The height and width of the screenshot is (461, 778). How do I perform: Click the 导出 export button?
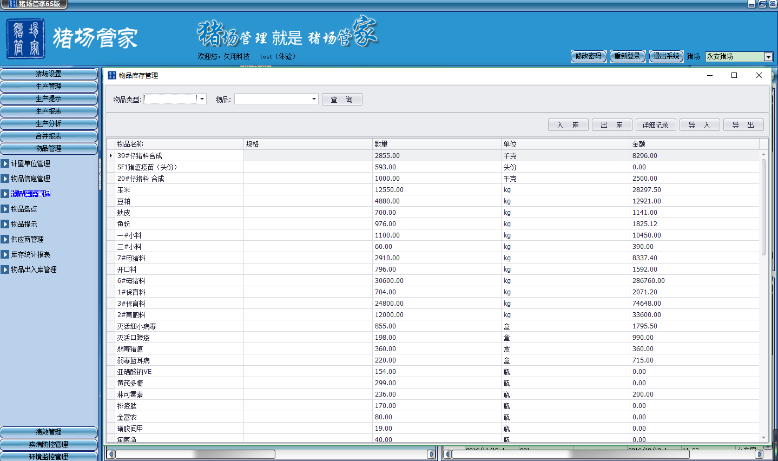743,125
